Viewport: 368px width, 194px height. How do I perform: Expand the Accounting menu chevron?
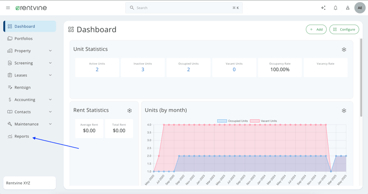coord(50,99)
